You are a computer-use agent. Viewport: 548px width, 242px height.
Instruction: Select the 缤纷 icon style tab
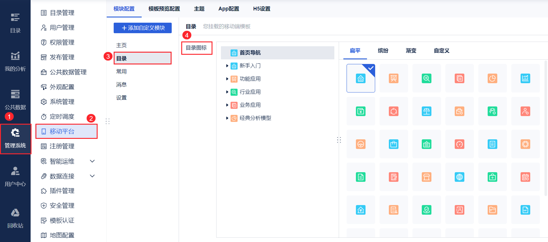[x=383, y=51]
